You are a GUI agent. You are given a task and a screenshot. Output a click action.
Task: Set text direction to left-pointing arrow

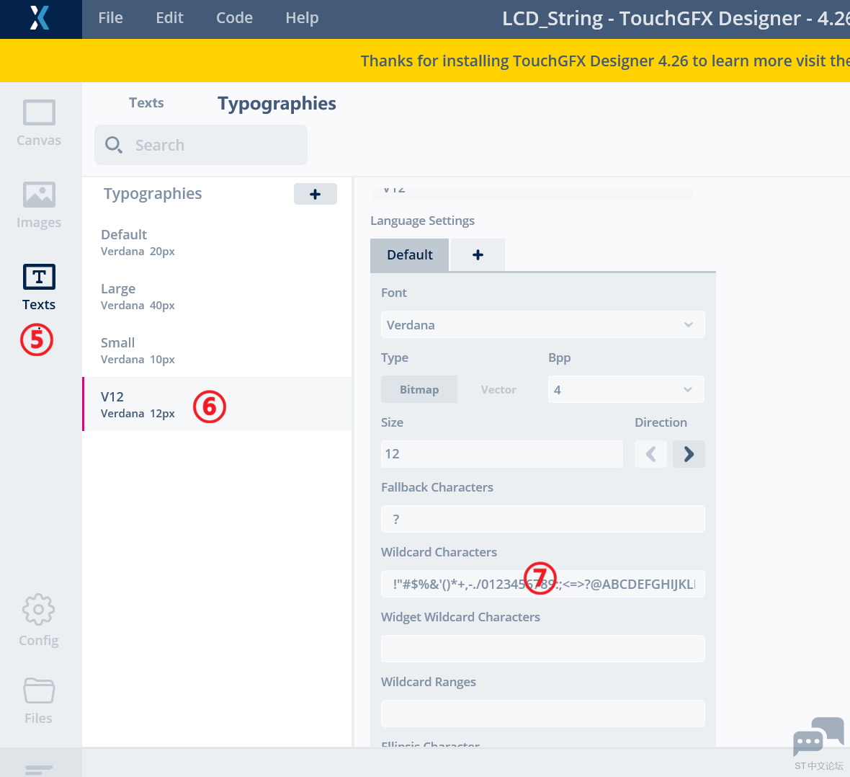click(x=650, y=454)
